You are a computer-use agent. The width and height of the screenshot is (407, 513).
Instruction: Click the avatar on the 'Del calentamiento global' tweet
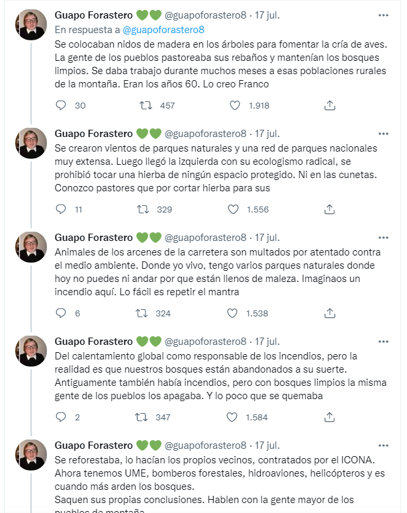(x=32, y=351)
